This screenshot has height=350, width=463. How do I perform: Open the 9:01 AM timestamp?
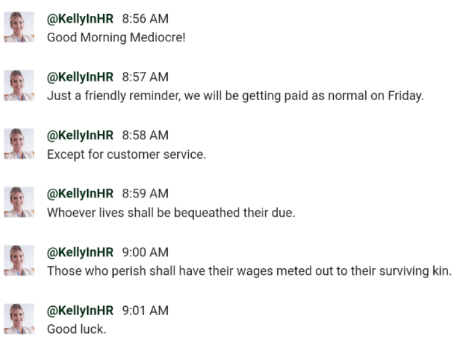(145, 311)
